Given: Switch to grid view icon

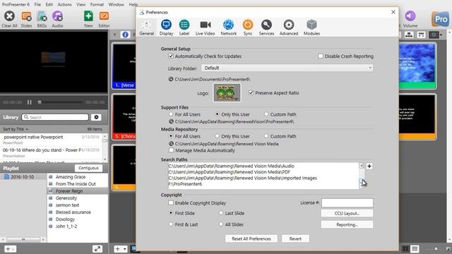Looking at the screenshot, I should (x=405, y=249).
